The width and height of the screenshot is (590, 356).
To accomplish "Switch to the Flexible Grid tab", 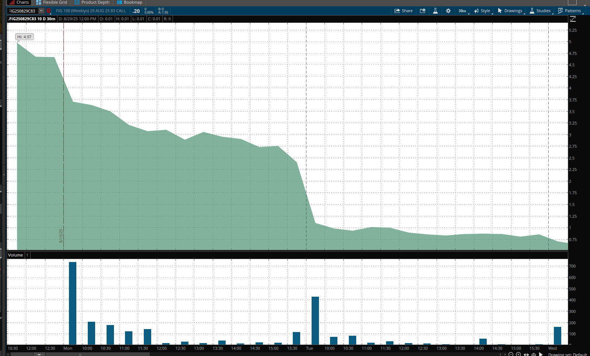I will click(x=52, y=2).
